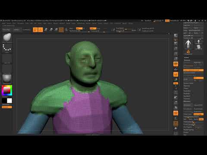Toggle Adapt orange button in ZRemesher
This screenshot has width=207, height=155.
point(201,119)
